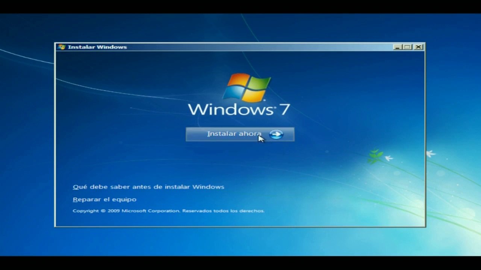Click the blue arrow icon on Instalar ahora
This screenshot has width=481, height=270.
point(276,134)
